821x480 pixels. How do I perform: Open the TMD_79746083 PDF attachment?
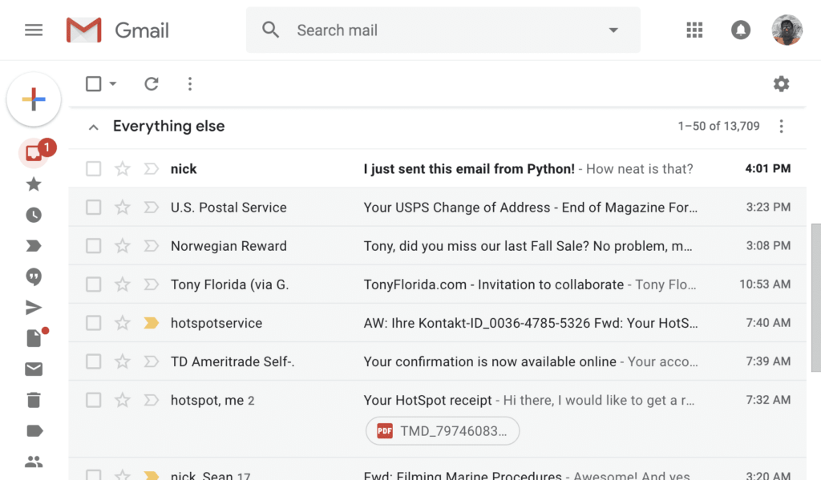442,430
